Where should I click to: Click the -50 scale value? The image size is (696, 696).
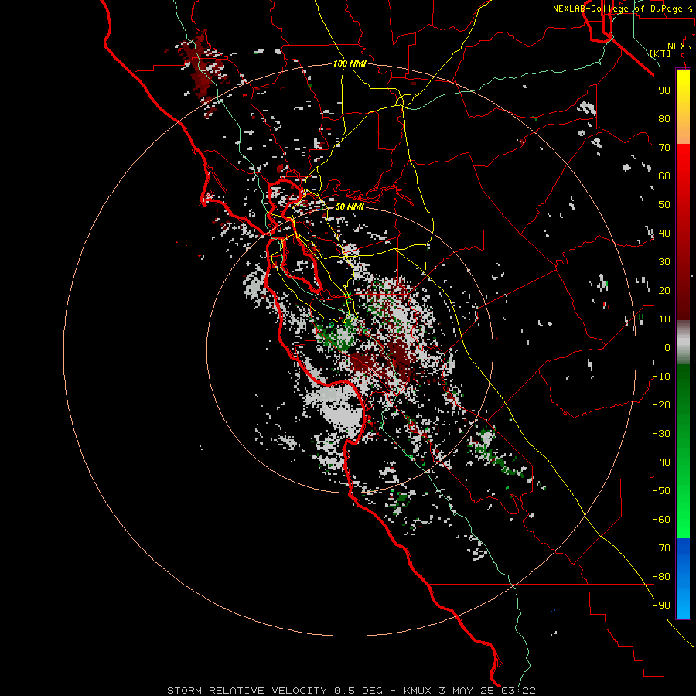pyautogui.click(x=661, y=491)
